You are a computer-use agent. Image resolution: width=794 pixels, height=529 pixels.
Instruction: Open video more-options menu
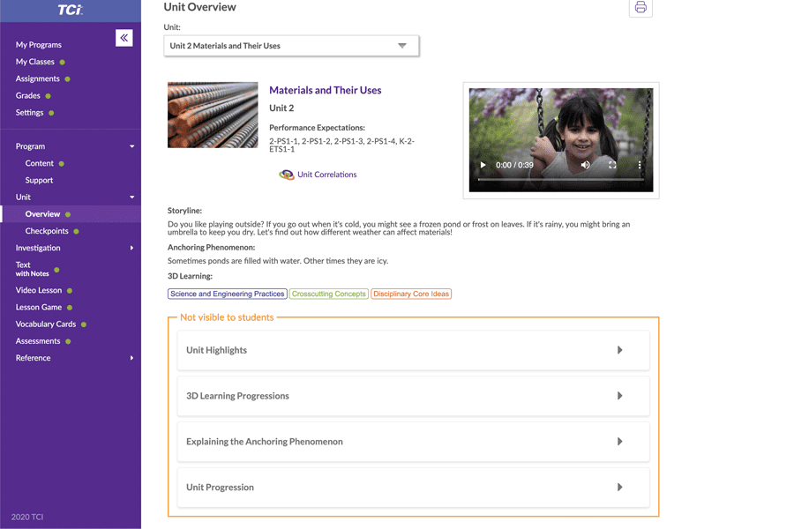[x=640, y=165]
